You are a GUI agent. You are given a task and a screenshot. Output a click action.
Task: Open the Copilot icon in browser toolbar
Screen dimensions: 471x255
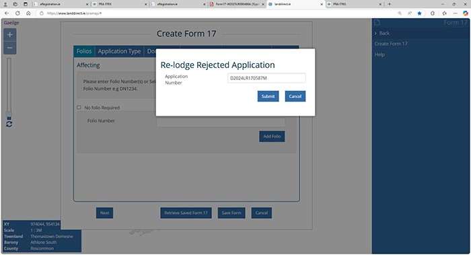click(x=466, y=13)
